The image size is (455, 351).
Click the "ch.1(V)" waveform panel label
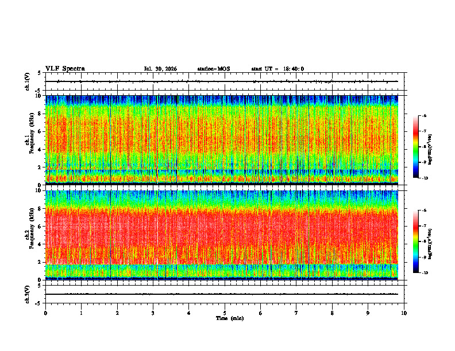coord(28,81)
